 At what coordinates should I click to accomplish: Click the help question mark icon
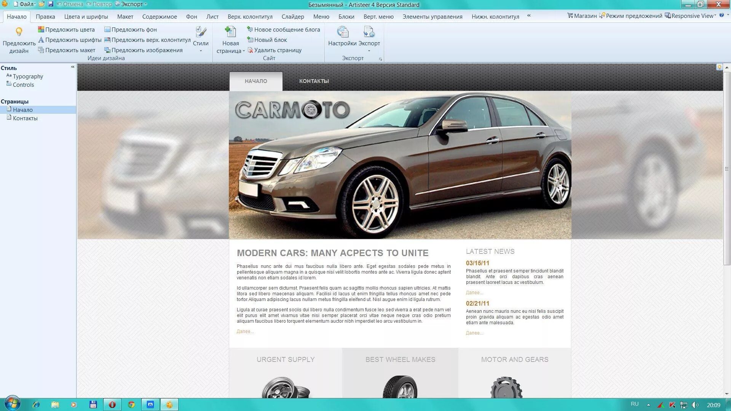(721, 16)
